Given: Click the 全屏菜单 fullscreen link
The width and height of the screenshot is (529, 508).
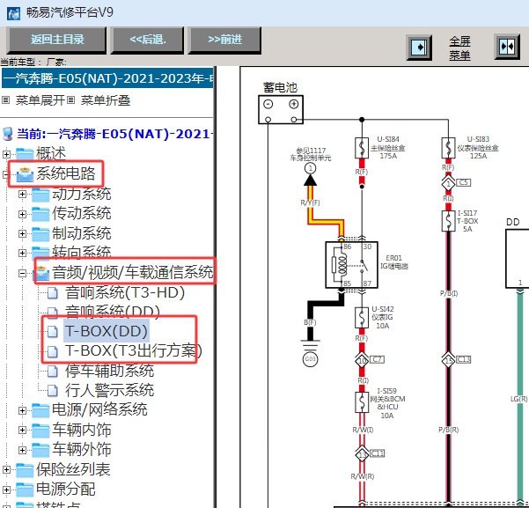Looking at the screenshot, I should (x=459, y=48).
